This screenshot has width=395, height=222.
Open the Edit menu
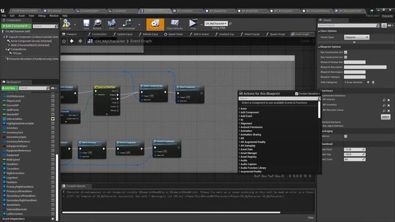point(12,15)
